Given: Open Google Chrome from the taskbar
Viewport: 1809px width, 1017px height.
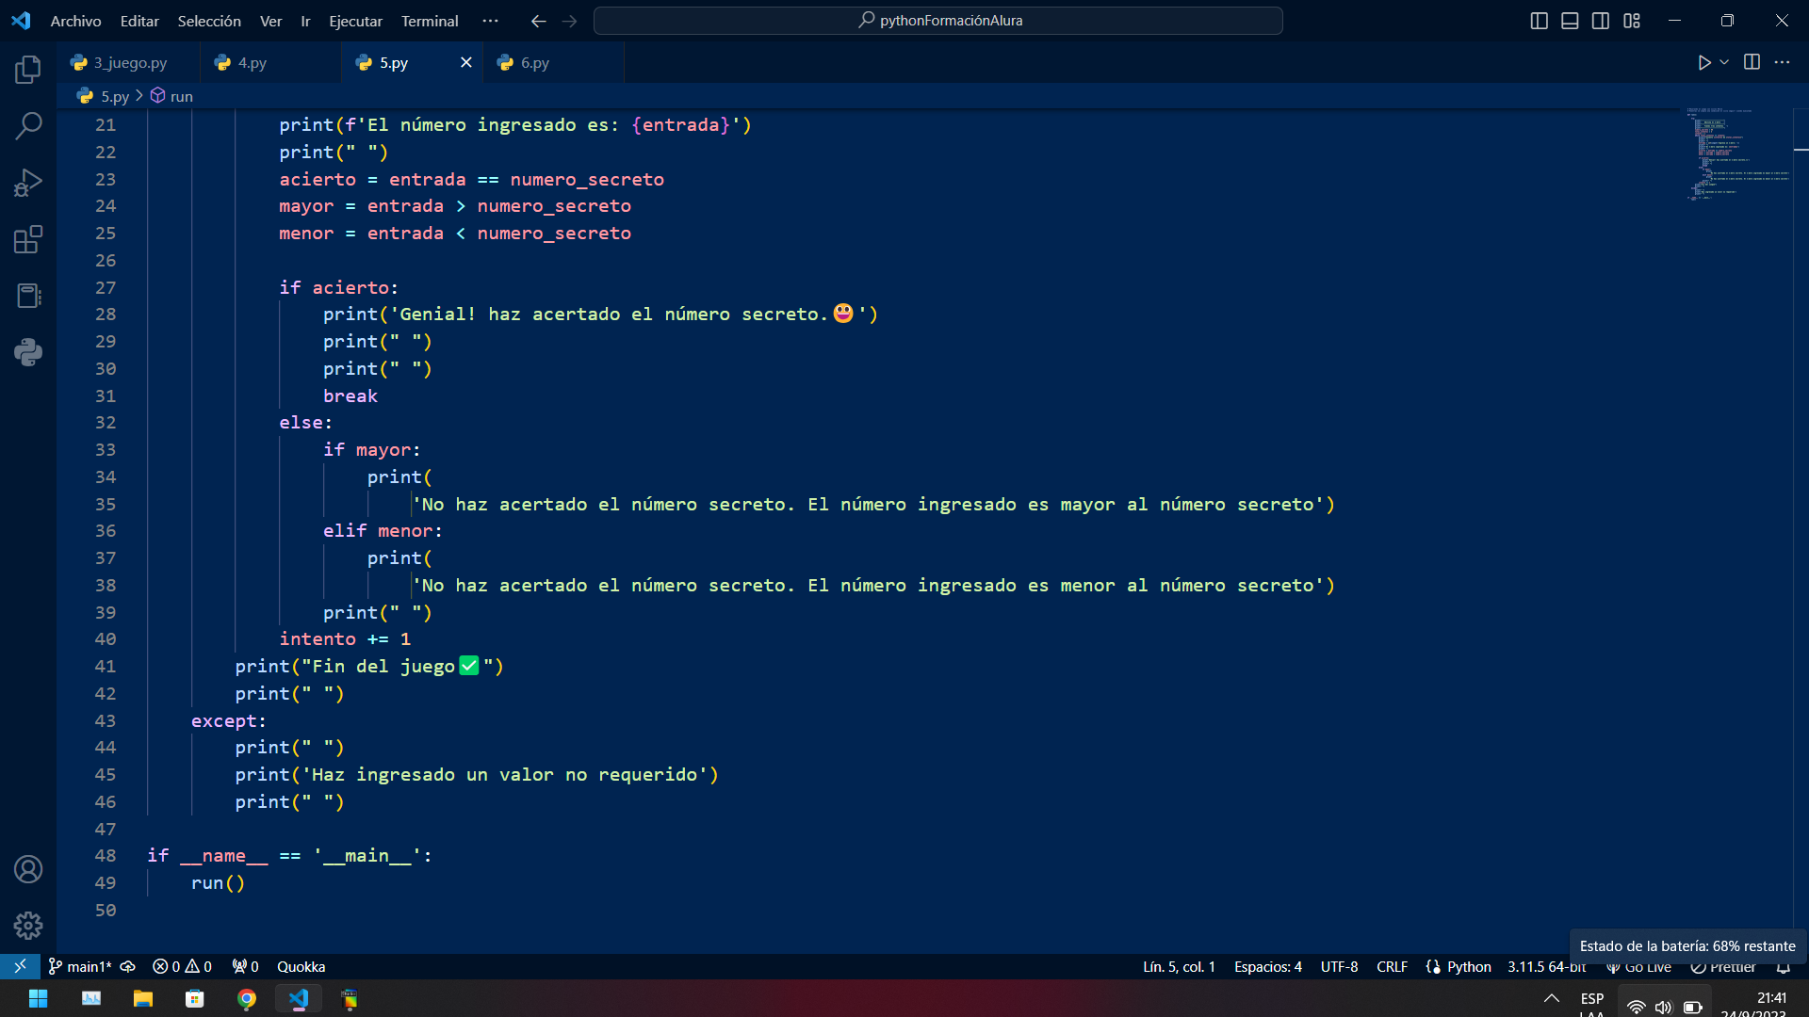Looking at the screenshot, I should tap(246, 999).
